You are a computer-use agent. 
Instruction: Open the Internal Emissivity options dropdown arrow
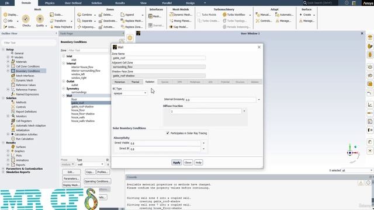click(x=259, y=100)
